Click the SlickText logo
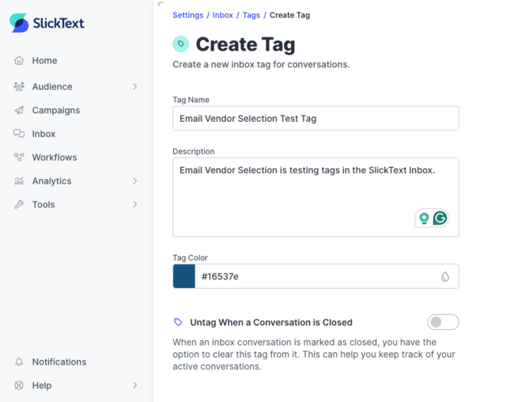The width and height of the screenshot is (514, 402). pyautogui.click(x=47, y=23)
